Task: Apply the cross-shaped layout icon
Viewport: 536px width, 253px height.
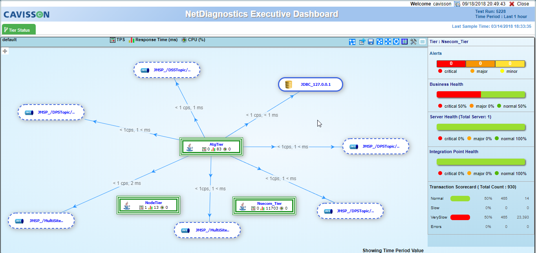Action: tap(388, 42)
